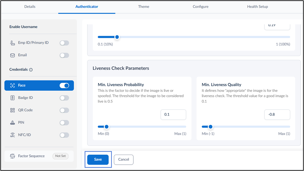Save the authenticator settings

pos(98,159)
